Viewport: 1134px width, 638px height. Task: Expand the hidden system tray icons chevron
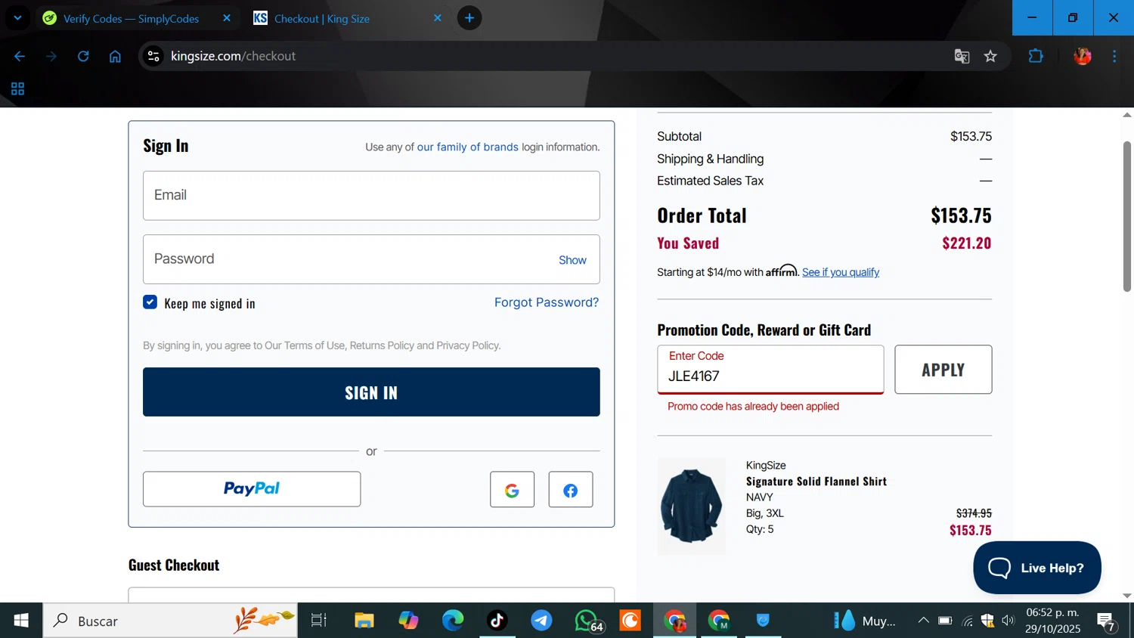coord(923,621)
